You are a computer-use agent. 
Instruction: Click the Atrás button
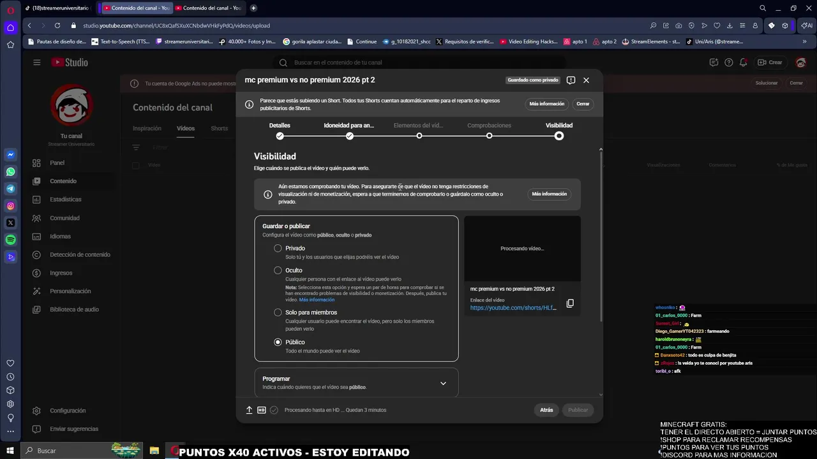tap(546, 410)
